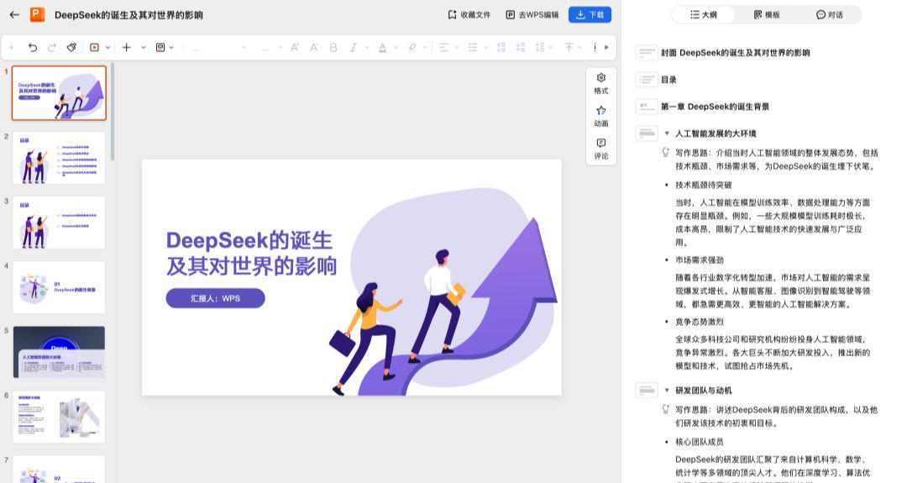
Task: Switch to the 大纲 outline tab
Action: (704, 15)
